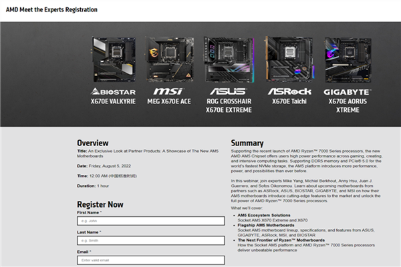Image resolution: width=401 pixels, height=267 pixels.
Task: Focus the Last Name input field
Action: tap(150, 240)
